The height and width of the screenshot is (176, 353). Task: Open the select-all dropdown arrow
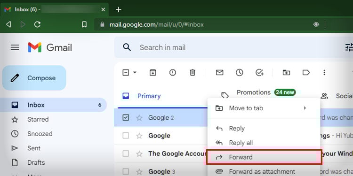tap(135, 72)
